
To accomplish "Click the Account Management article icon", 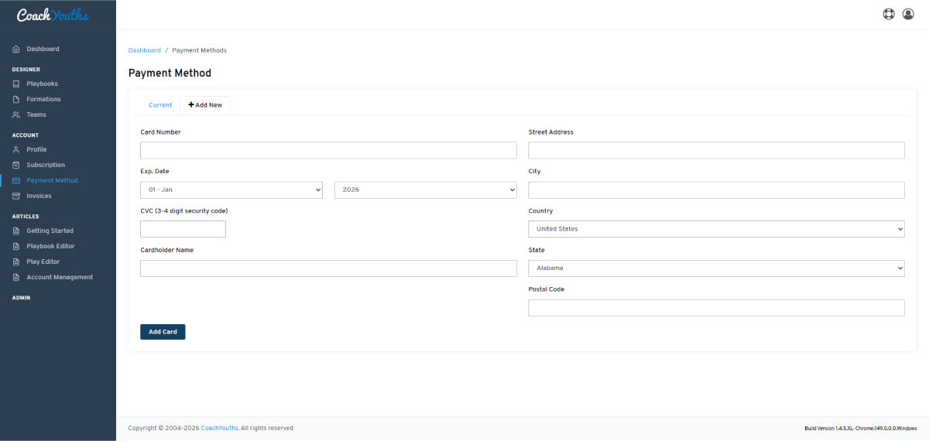I will (16, 277).
